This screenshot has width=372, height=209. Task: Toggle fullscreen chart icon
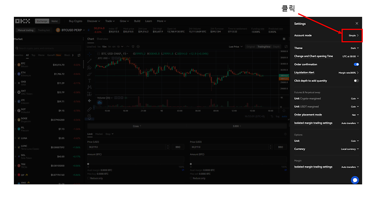pyautogui.click(x=286, y=47)
